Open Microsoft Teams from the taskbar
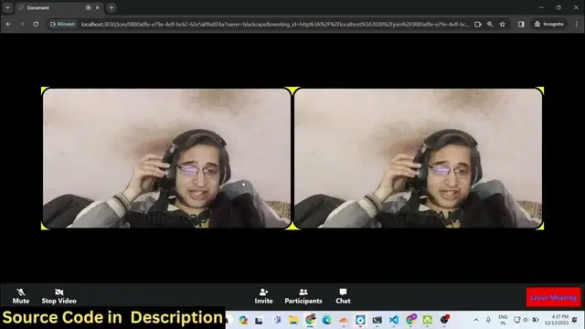 click(277, 320)
